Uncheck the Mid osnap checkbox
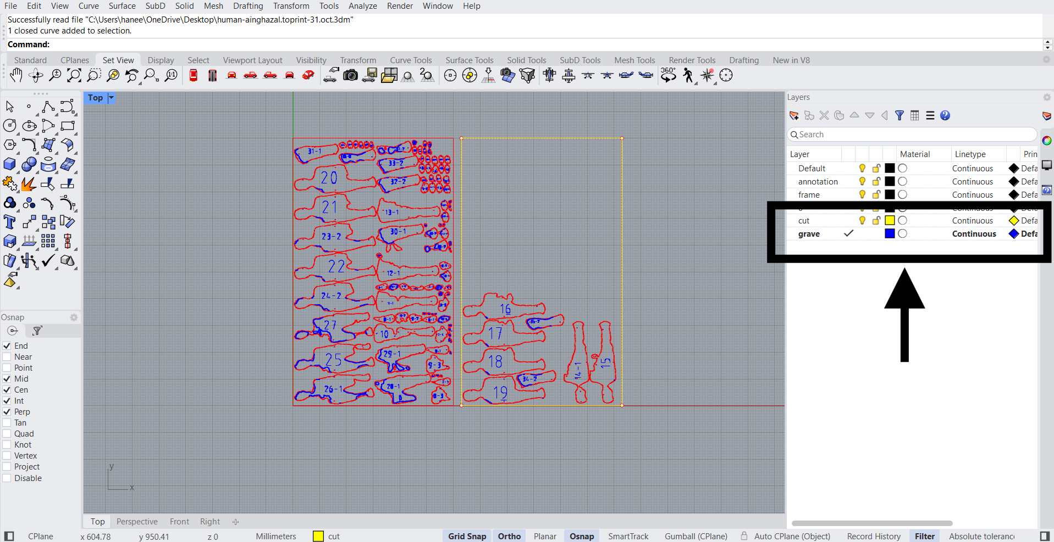 click(7, 379)
